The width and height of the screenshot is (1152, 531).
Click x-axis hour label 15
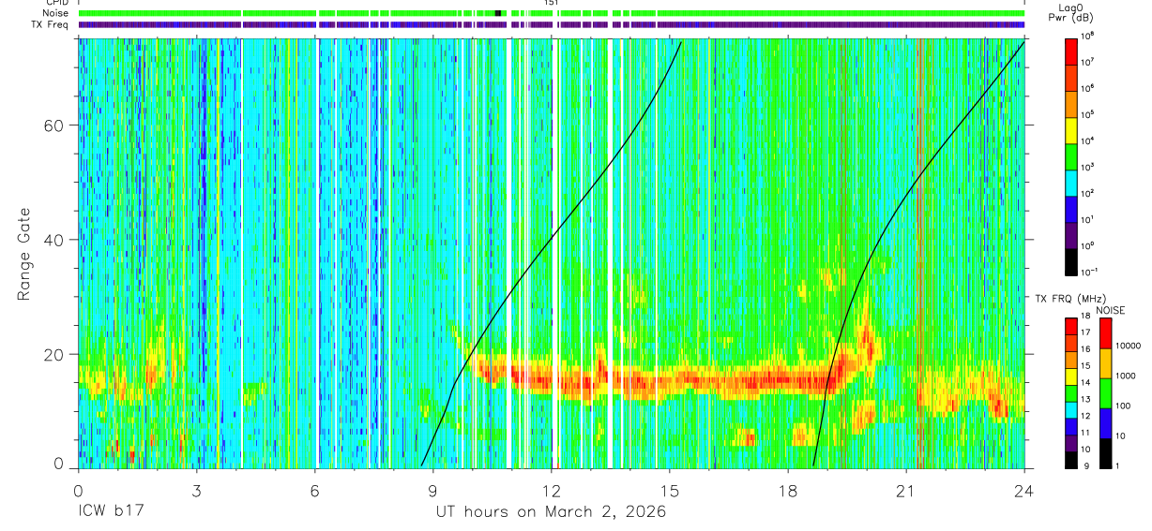[669, 490]
